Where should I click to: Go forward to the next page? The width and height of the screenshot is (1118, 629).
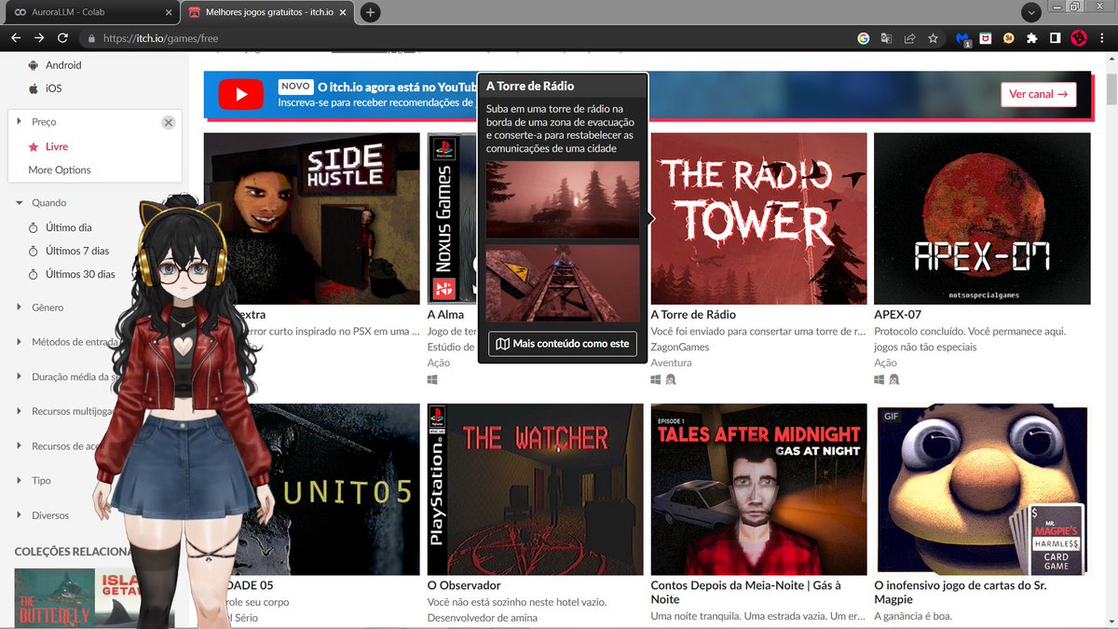[x=39, y=38]
